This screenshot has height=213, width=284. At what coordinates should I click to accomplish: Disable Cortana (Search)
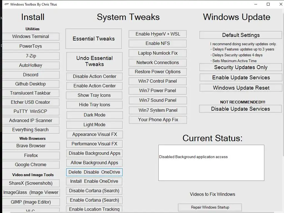[94, 191]
